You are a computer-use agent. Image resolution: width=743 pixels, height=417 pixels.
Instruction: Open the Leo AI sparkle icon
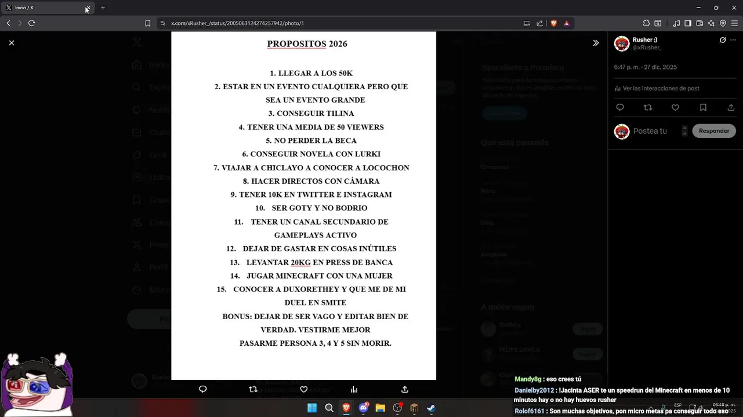coord(711,23)
